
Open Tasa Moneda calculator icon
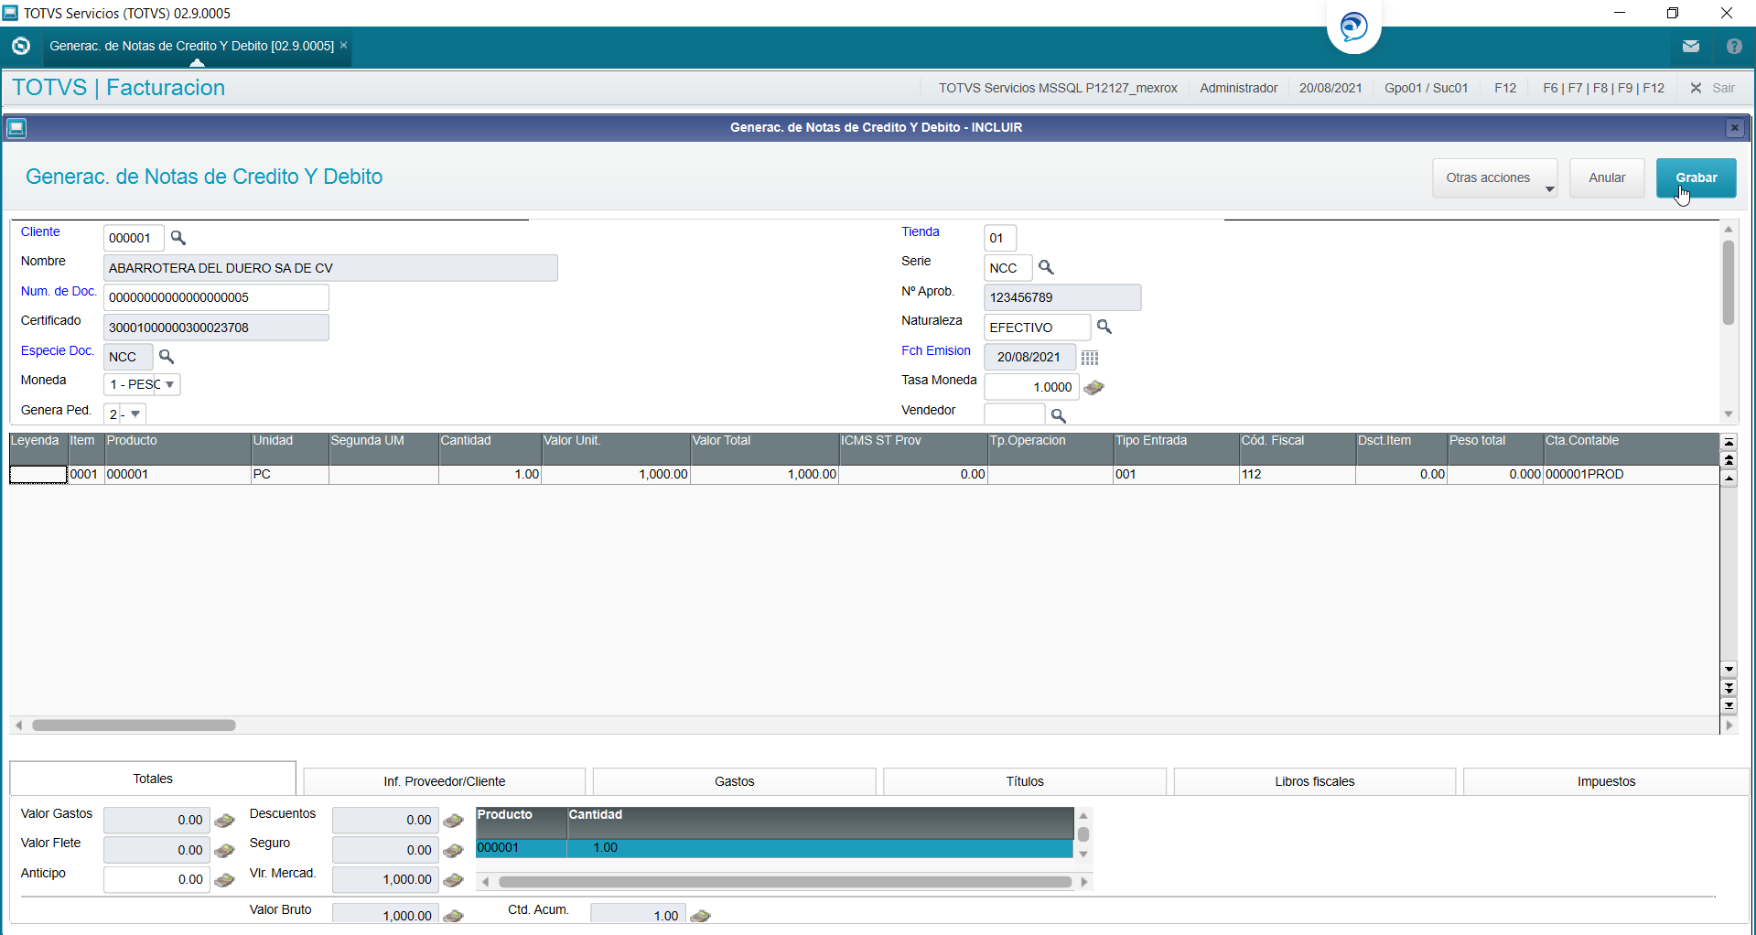(1093, 387)
